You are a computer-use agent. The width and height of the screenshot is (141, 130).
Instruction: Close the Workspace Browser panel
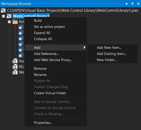pos(138,4)
